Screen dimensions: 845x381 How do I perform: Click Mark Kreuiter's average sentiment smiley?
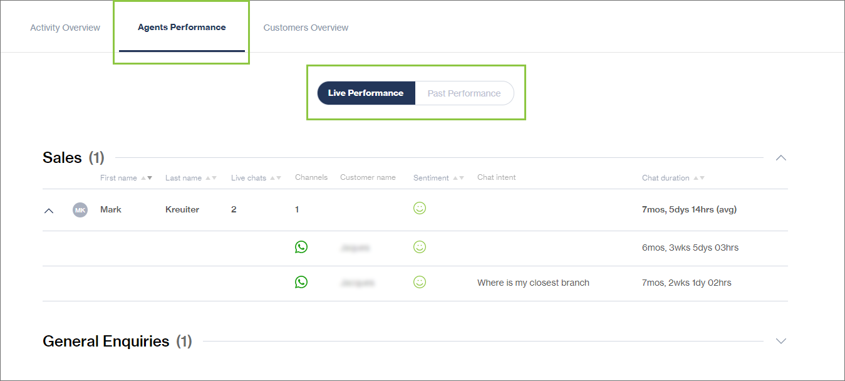coord(420,208)
